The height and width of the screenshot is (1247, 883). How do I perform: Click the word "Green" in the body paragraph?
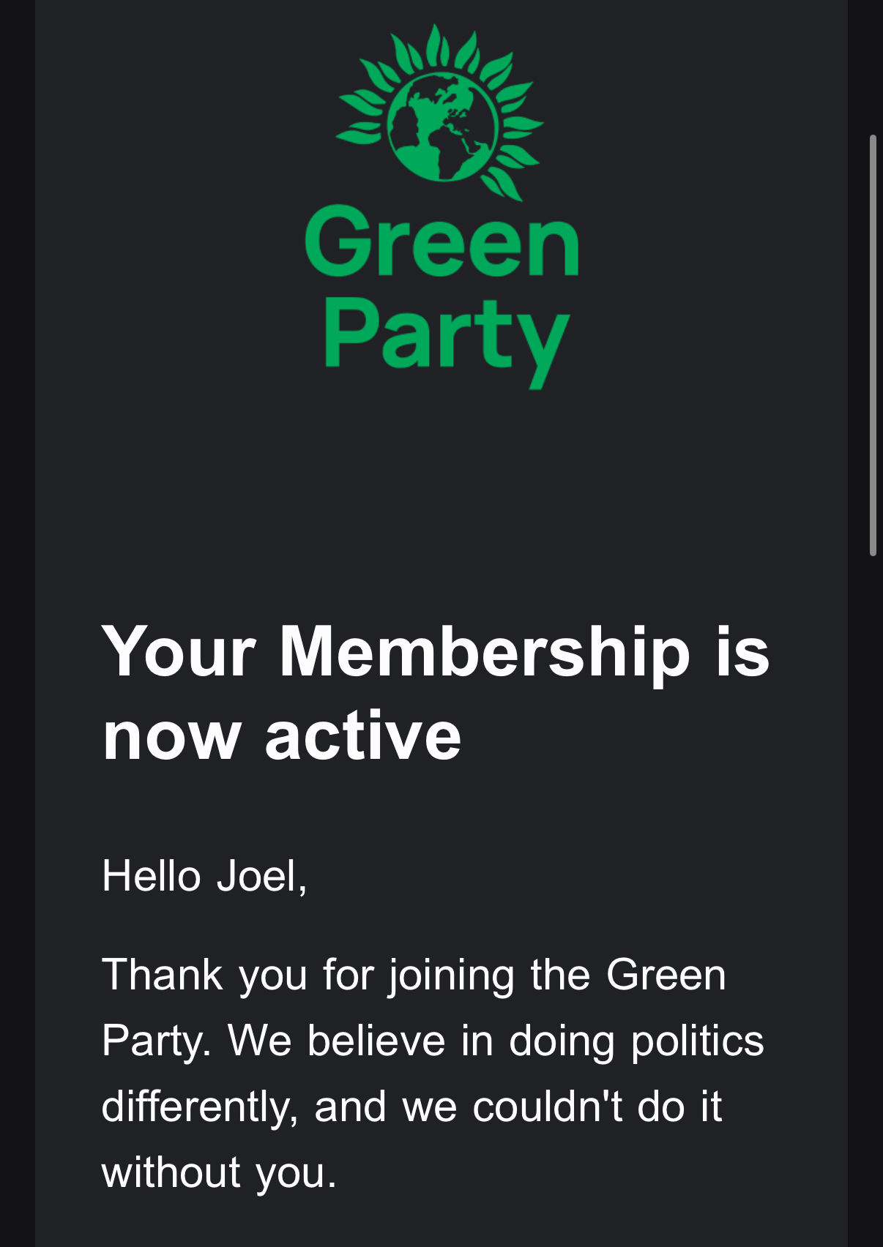click(666, 975)
